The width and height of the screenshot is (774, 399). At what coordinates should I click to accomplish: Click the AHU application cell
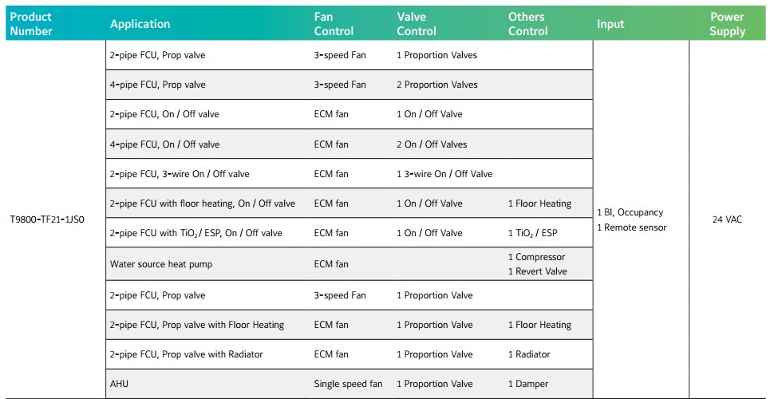119,384
